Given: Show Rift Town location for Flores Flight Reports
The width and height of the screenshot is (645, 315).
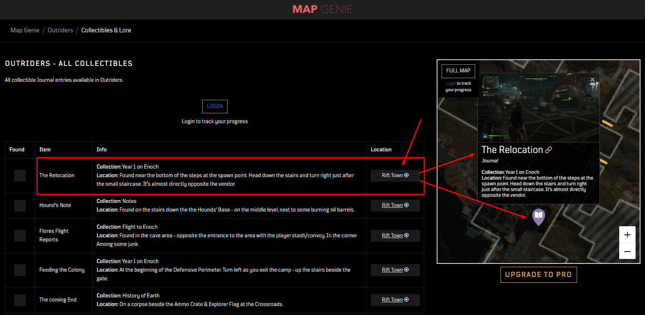Looking at the screenshot, I should click(x=395, y=236).
